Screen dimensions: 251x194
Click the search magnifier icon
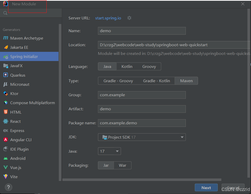[x=5, y=13]
